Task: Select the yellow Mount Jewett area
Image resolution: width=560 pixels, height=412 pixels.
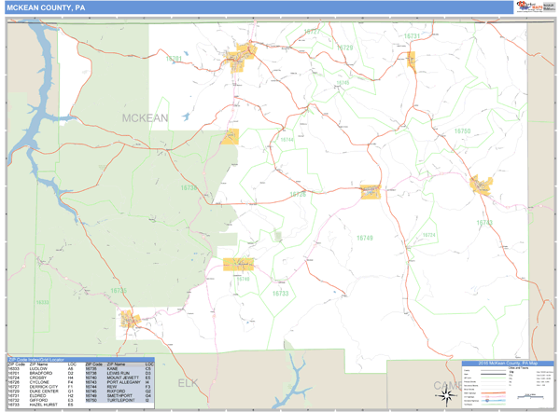Action: click(238, 265)
